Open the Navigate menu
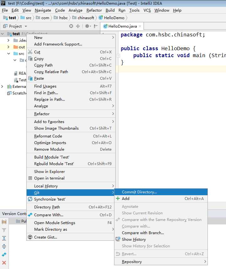 coord(43,10)
